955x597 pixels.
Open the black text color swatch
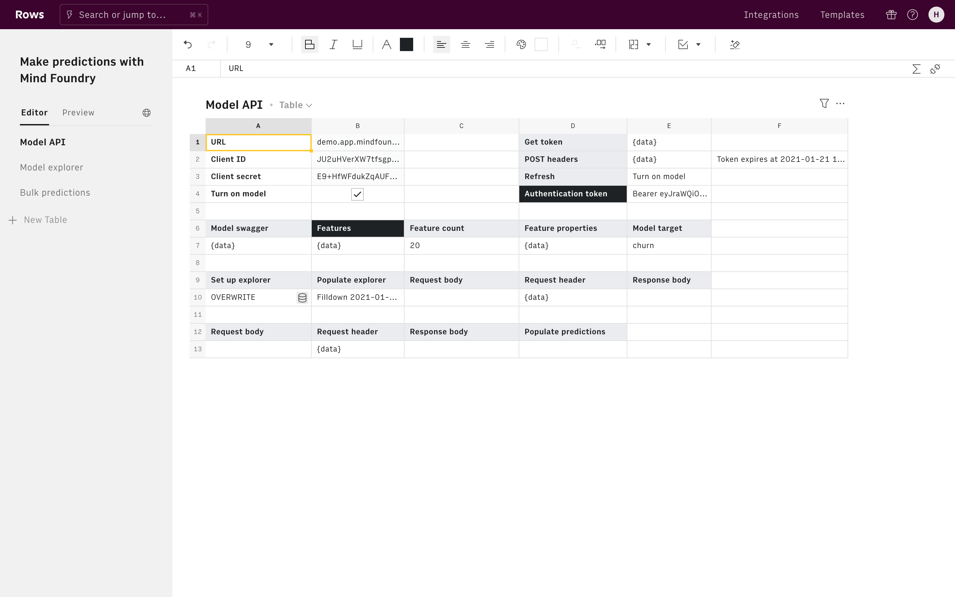coord(406,45)
